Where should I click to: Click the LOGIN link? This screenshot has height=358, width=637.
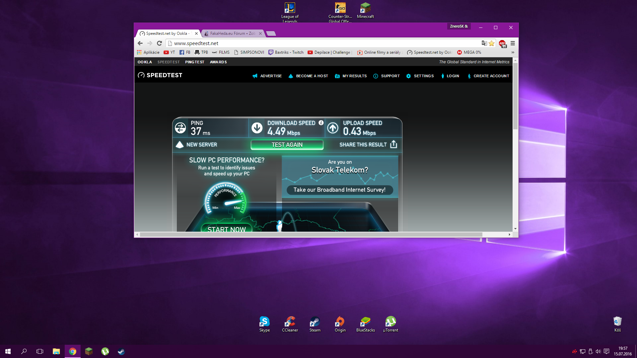tap(450, 76)
